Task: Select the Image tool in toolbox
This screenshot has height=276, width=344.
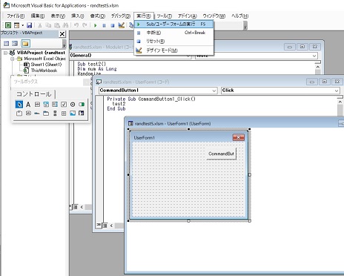Action: pos(73,114)
